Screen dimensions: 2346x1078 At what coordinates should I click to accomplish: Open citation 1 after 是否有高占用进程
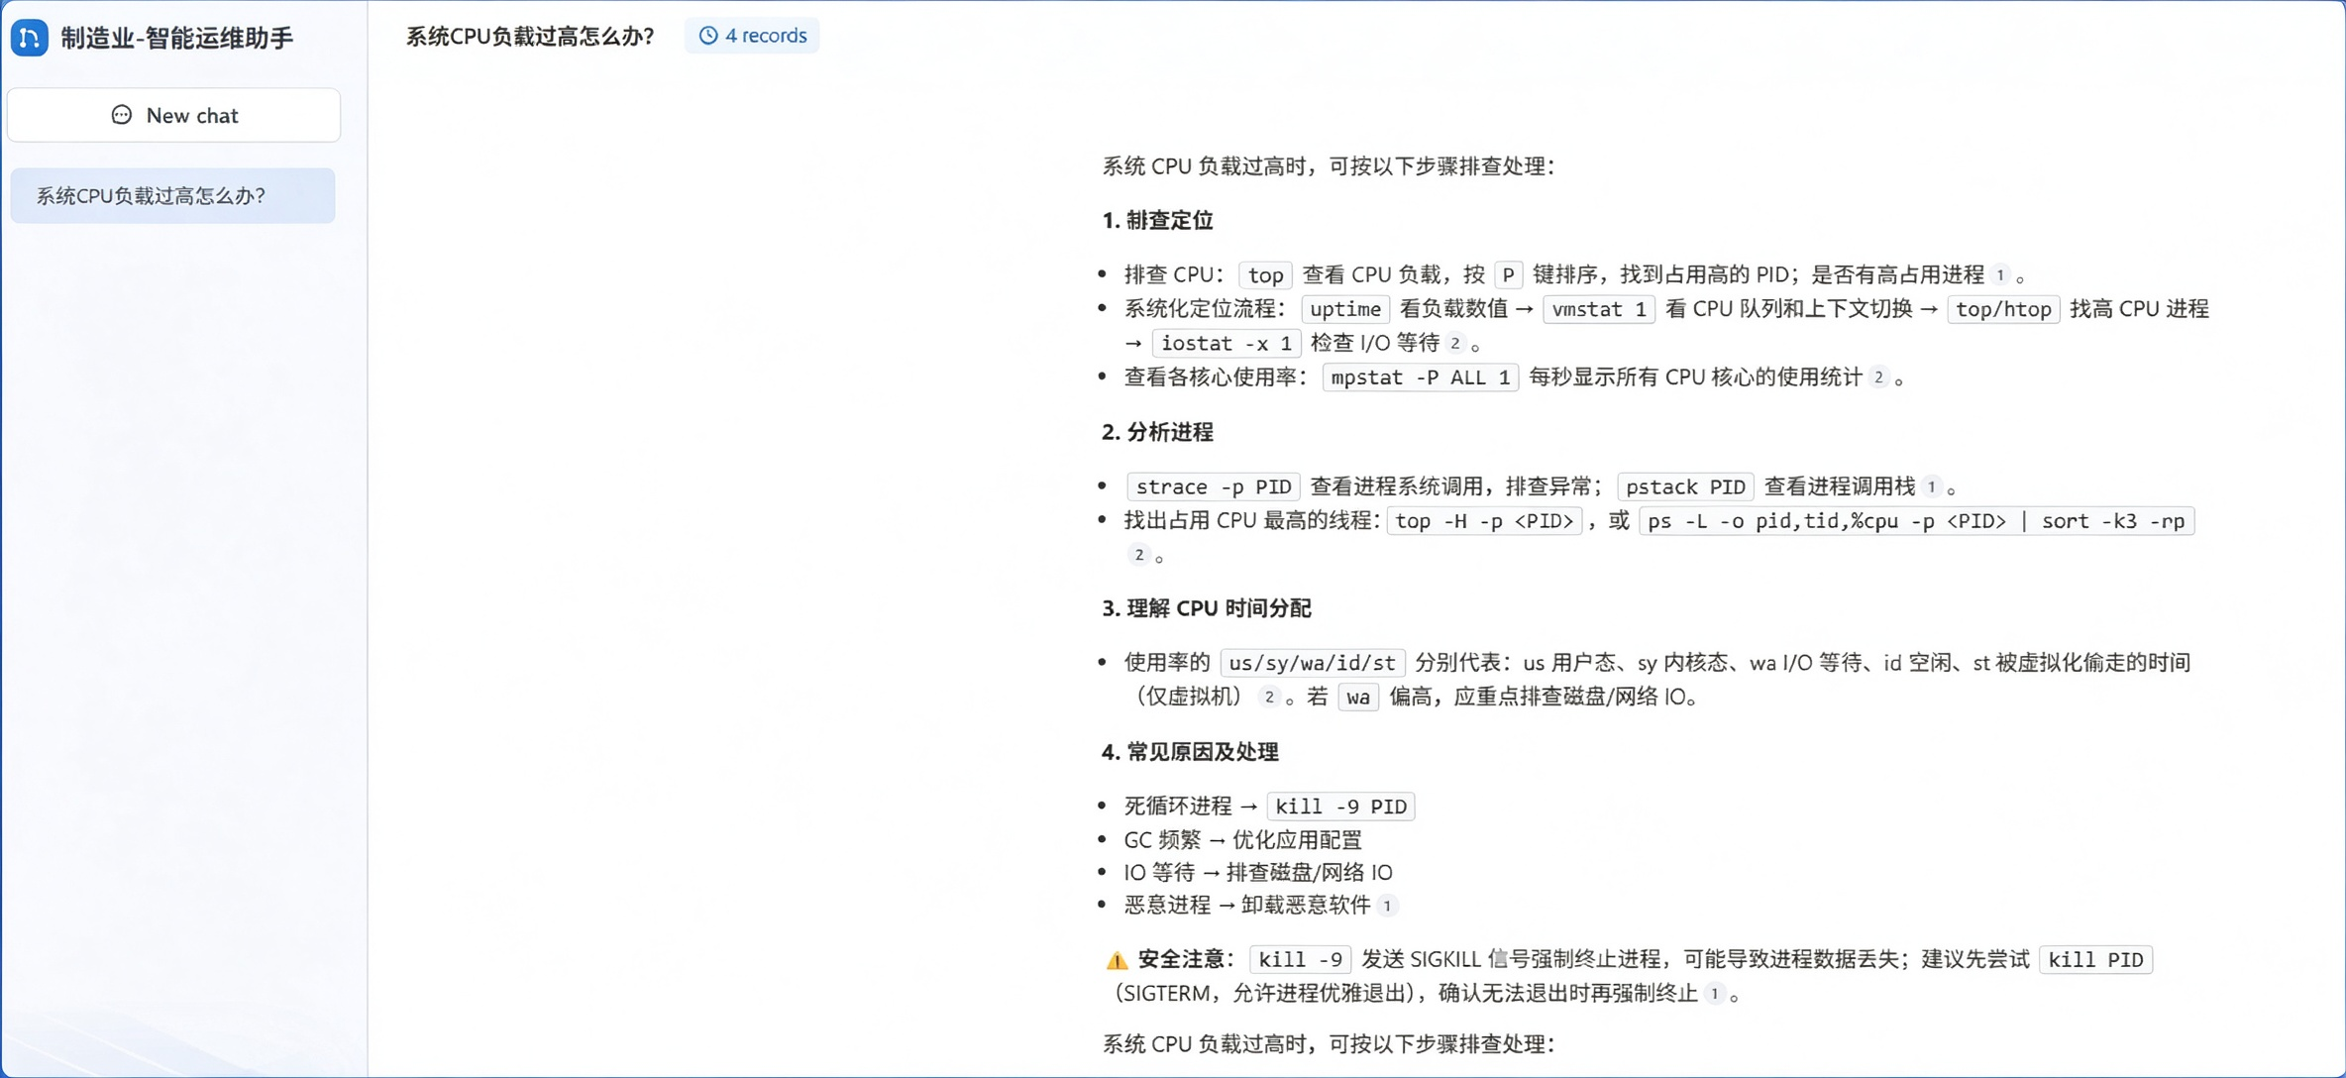[1999, 274]
